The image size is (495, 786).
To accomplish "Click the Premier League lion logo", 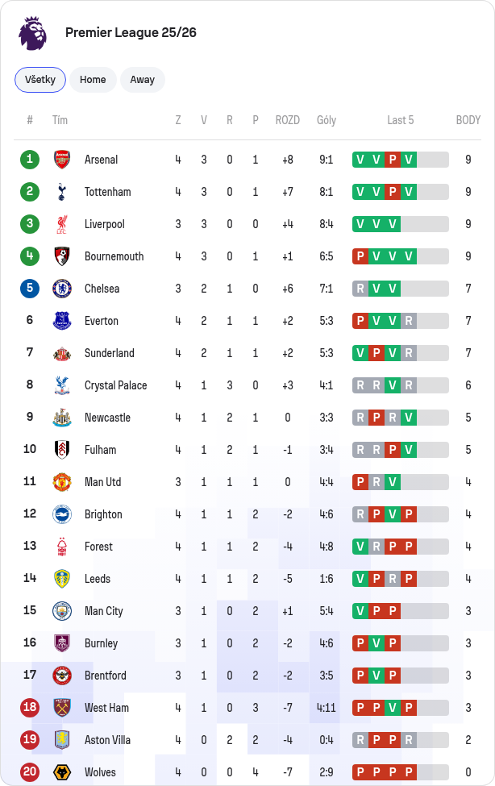I will [x=32, y=33].
